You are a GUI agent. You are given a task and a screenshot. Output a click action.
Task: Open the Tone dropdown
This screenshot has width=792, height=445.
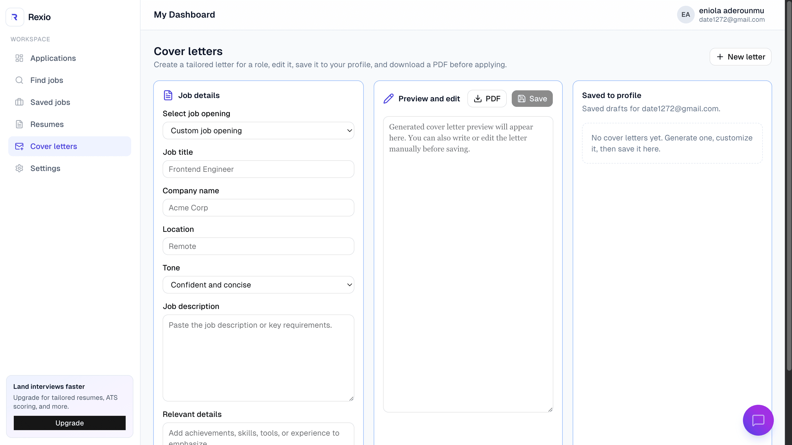258,285
